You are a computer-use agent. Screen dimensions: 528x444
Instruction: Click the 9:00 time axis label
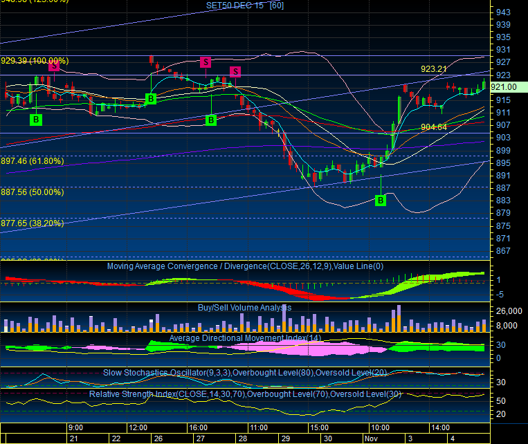[75, 428]
